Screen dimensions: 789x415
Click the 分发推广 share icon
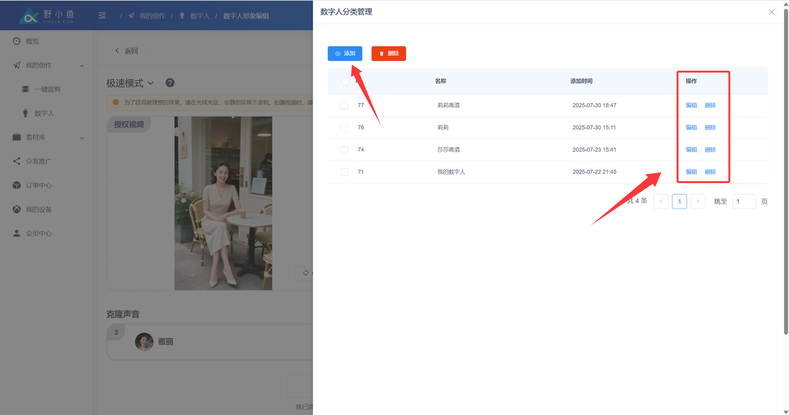click(x=17, y=162)
